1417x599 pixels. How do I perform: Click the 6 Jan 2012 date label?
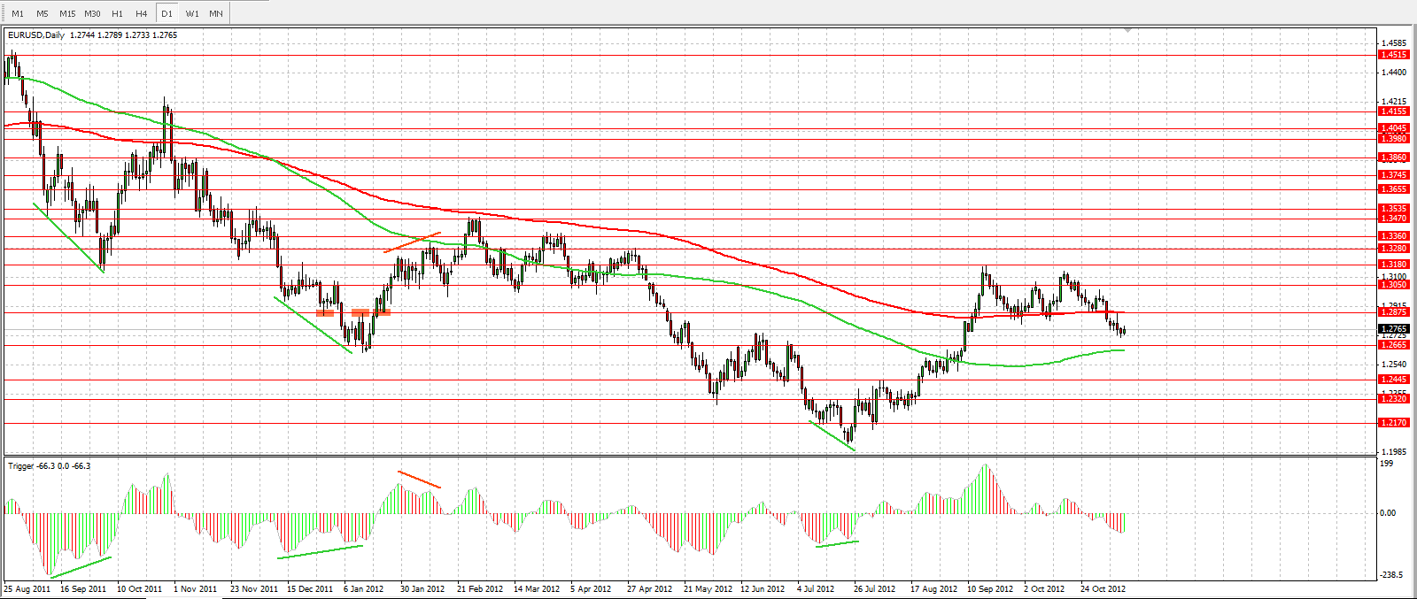pyautogui.click(x=364, y=588)
